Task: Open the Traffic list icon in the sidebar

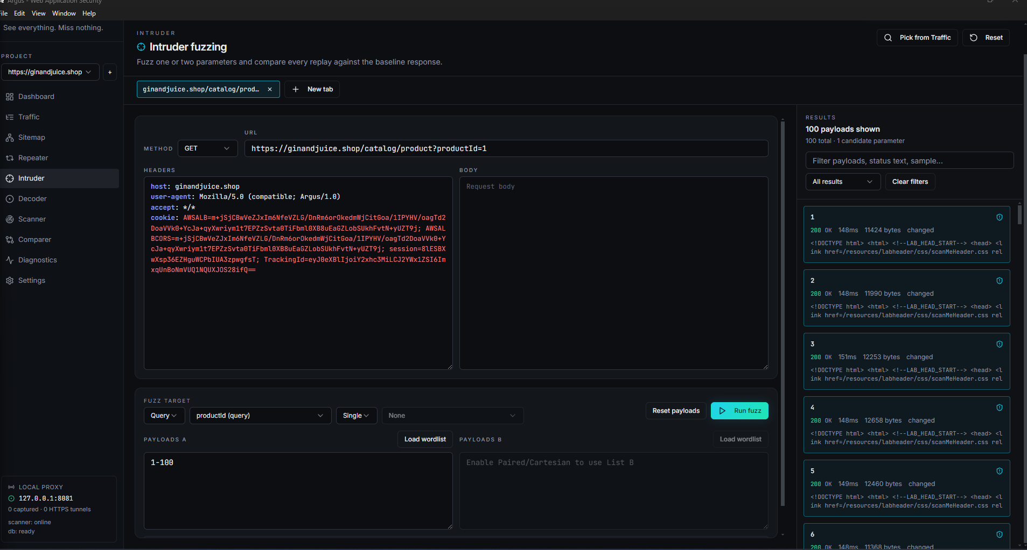Action: 10,117
